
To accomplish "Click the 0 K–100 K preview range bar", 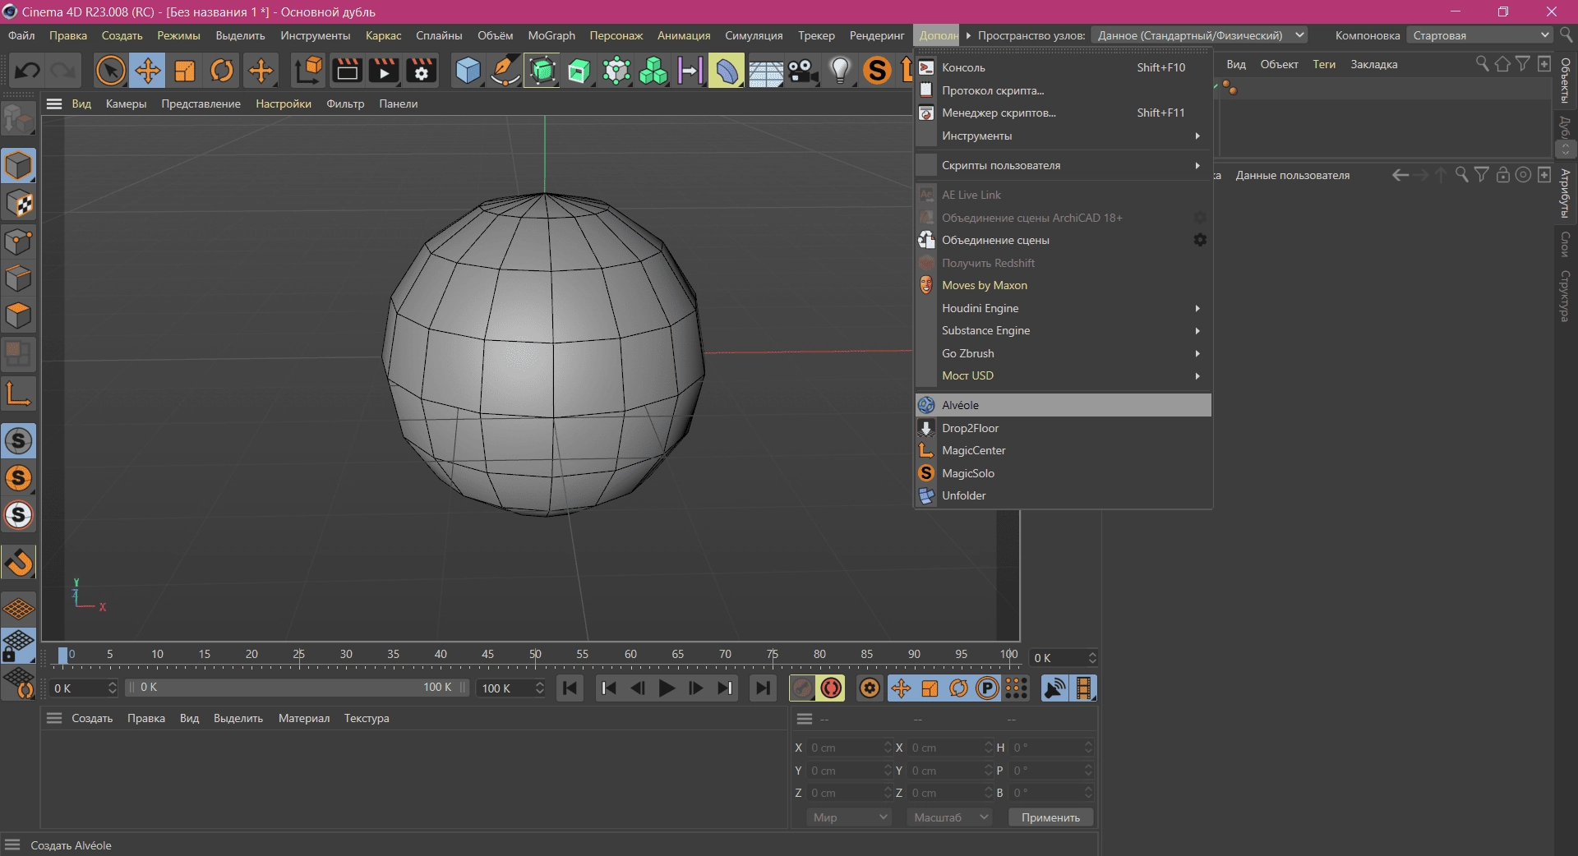I will click(297, 688).
